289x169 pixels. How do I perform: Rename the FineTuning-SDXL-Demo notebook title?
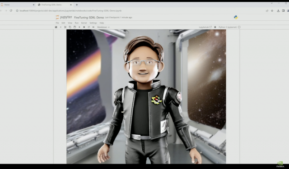pyautogui.click(x=89, y=17)
